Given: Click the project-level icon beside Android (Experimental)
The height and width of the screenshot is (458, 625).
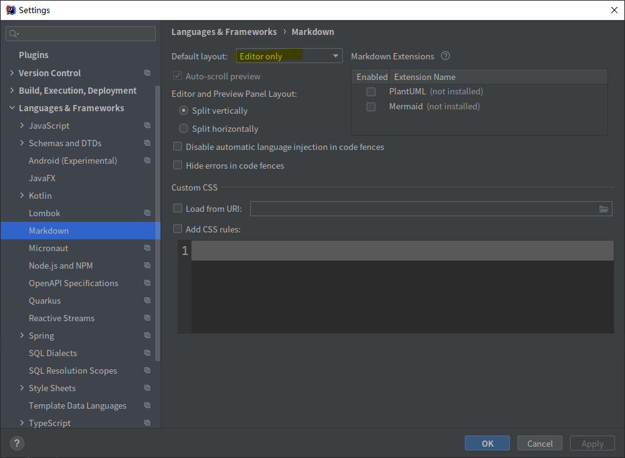Looking at the screenshot, I should pyautogui.click(x=147, y=161).
